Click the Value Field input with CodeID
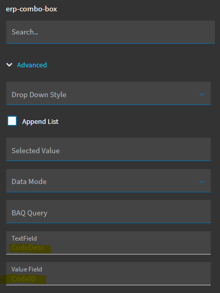 [x=108, y=273]
